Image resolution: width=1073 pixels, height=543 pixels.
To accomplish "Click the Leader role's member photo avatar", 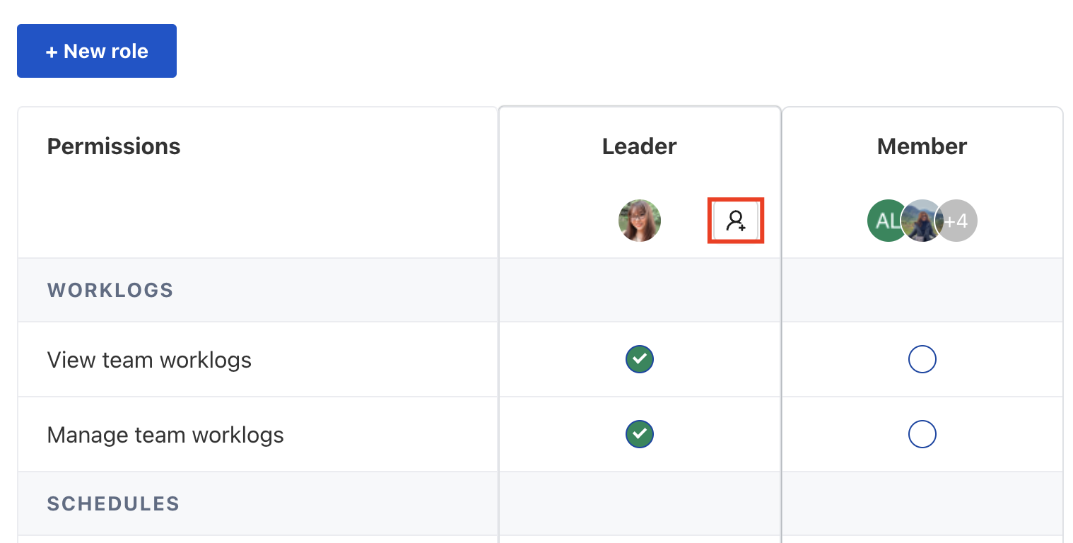I will tap(639, 221).
